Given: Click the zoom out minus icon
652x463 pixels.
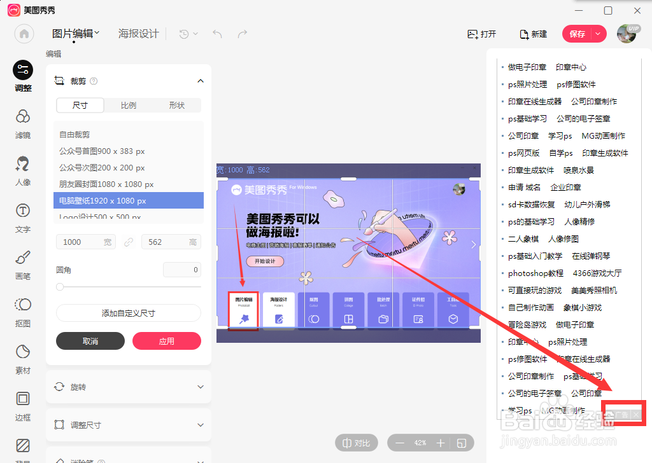Looking at the screenshot, I should [400, 443].
